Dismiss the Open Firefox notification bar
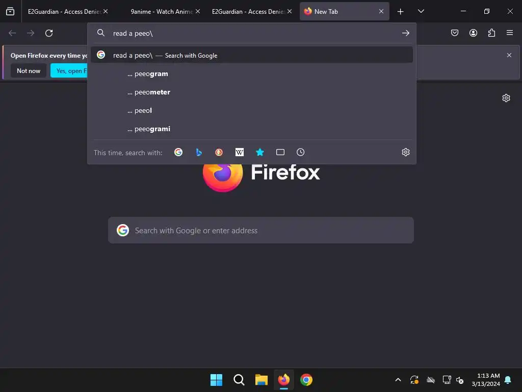Image resolution: width=522 pixels, height=392 pixels. (x=509, y=55)
